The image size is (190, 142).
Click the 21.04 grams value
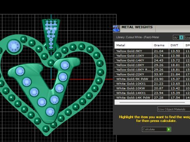point(159,51)
